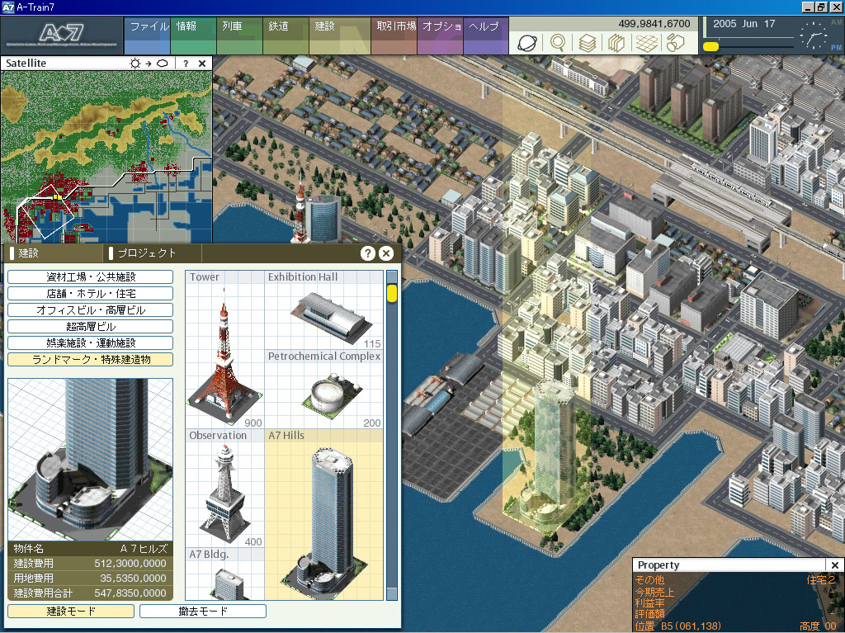The image size is (845, 633).
Task: Click the planet globe view icon
Action: point(526,42)
